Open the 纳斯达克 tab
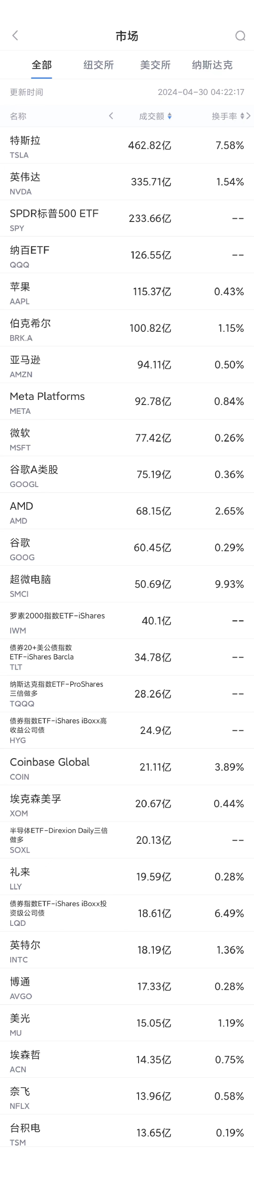 212,65
